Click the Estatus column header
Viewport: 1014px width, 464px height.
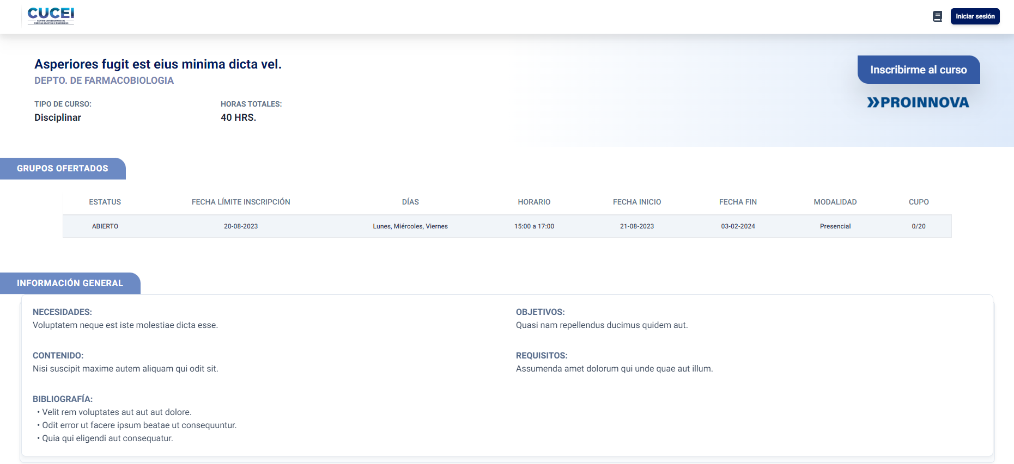105,202
